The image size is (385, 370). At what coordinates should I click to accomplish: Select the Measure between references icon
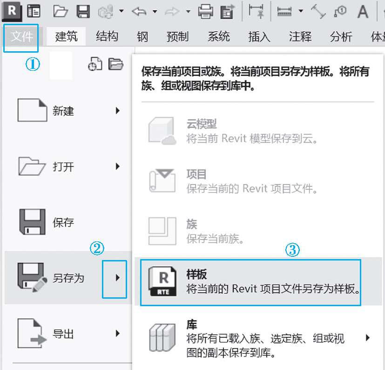tap(284, 12)
